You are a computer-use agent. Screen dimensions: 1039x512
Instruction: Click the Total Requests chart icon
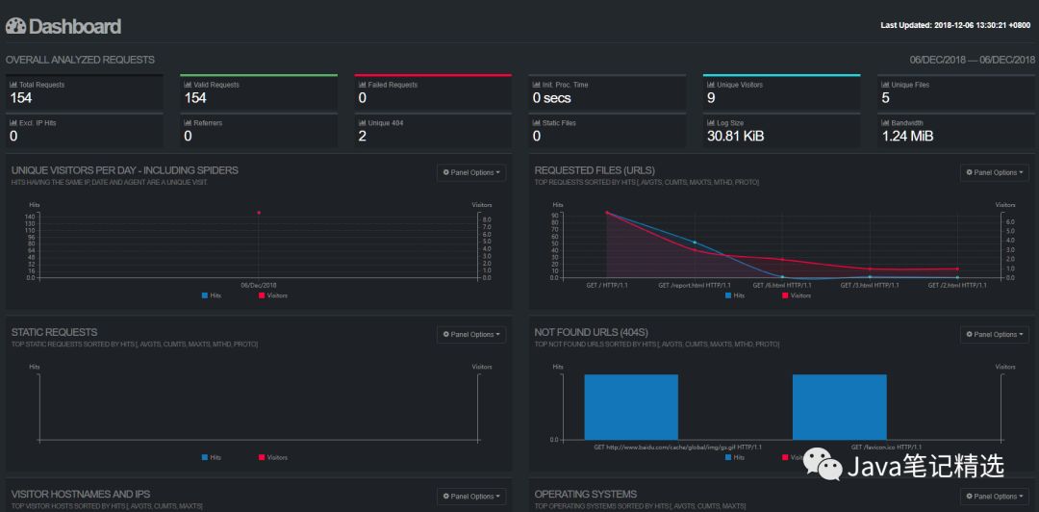click(x=13, y=85)
